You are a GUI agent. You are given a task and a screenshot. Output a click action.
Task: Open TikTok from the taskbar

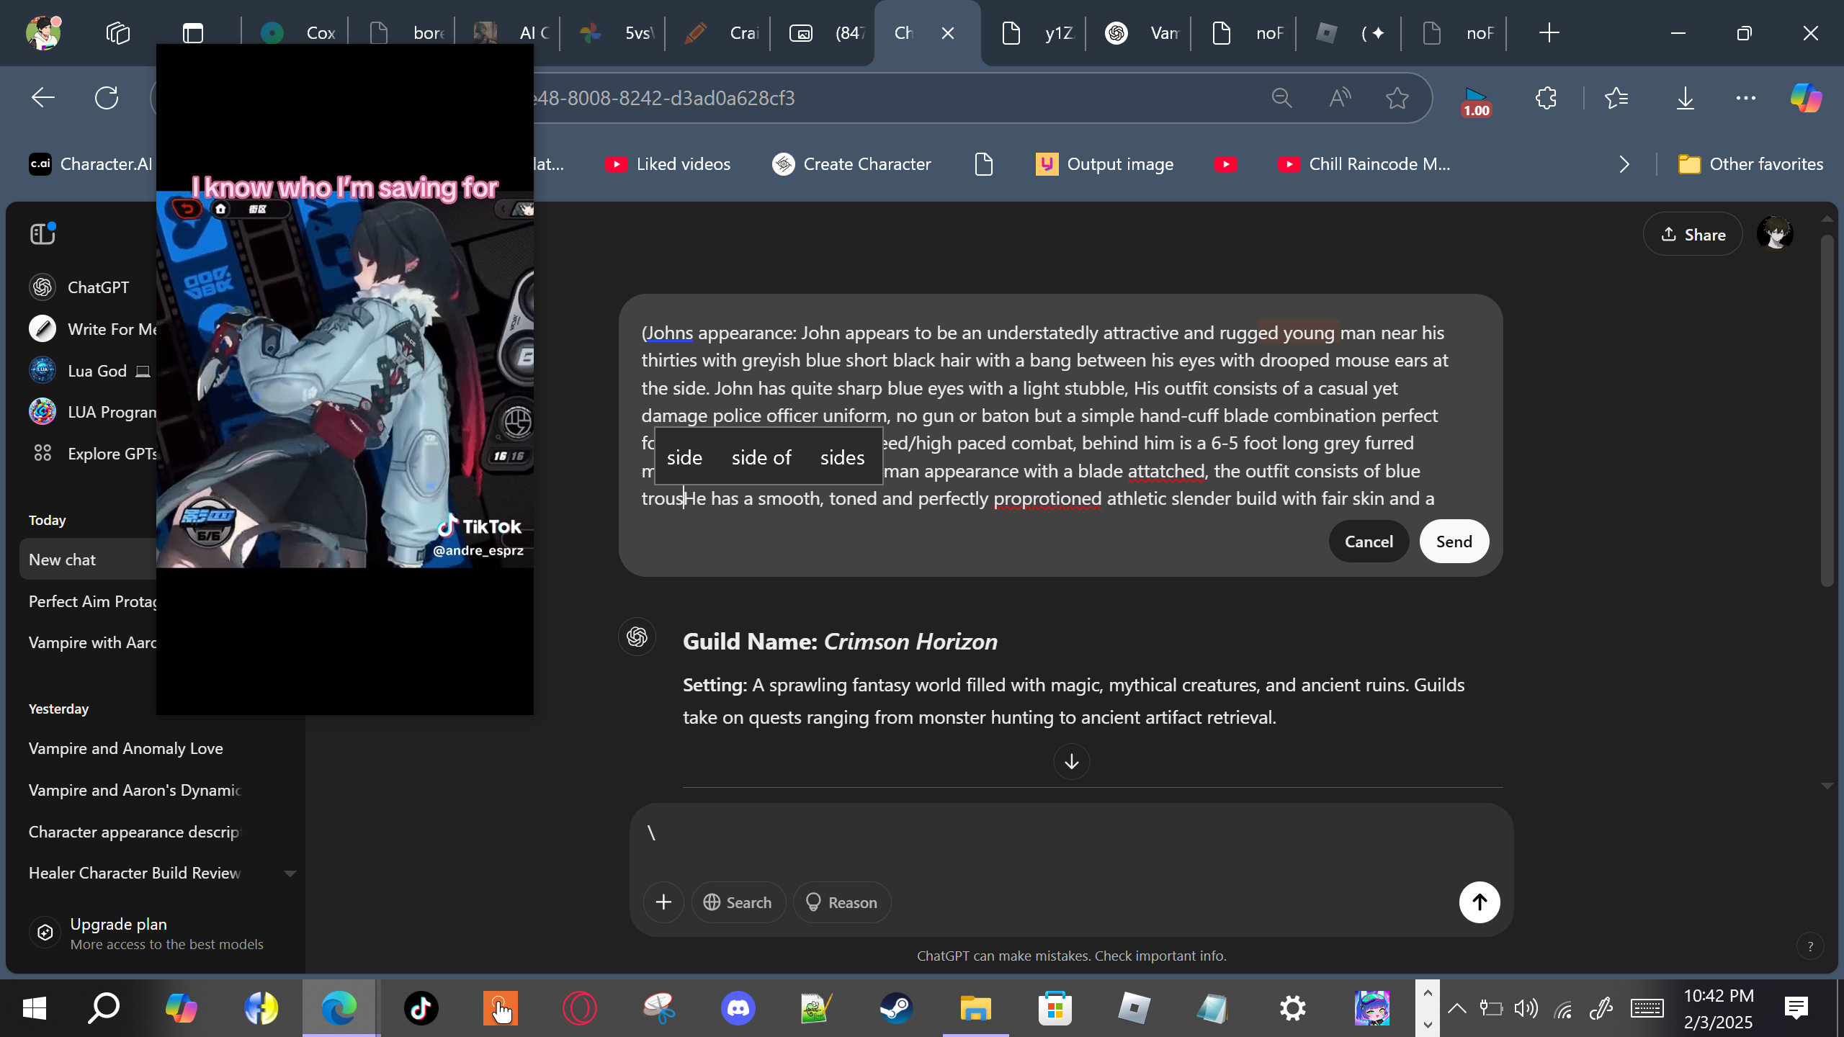(421, 1008)
